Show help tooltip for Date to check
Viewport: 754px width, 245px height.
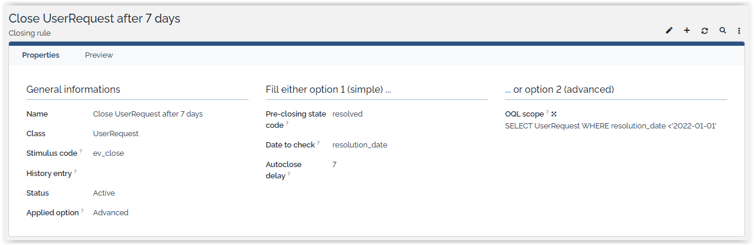point(319,143)
